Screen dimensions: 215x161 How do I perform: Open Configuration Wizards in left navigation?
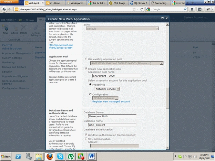pos(15,88)
